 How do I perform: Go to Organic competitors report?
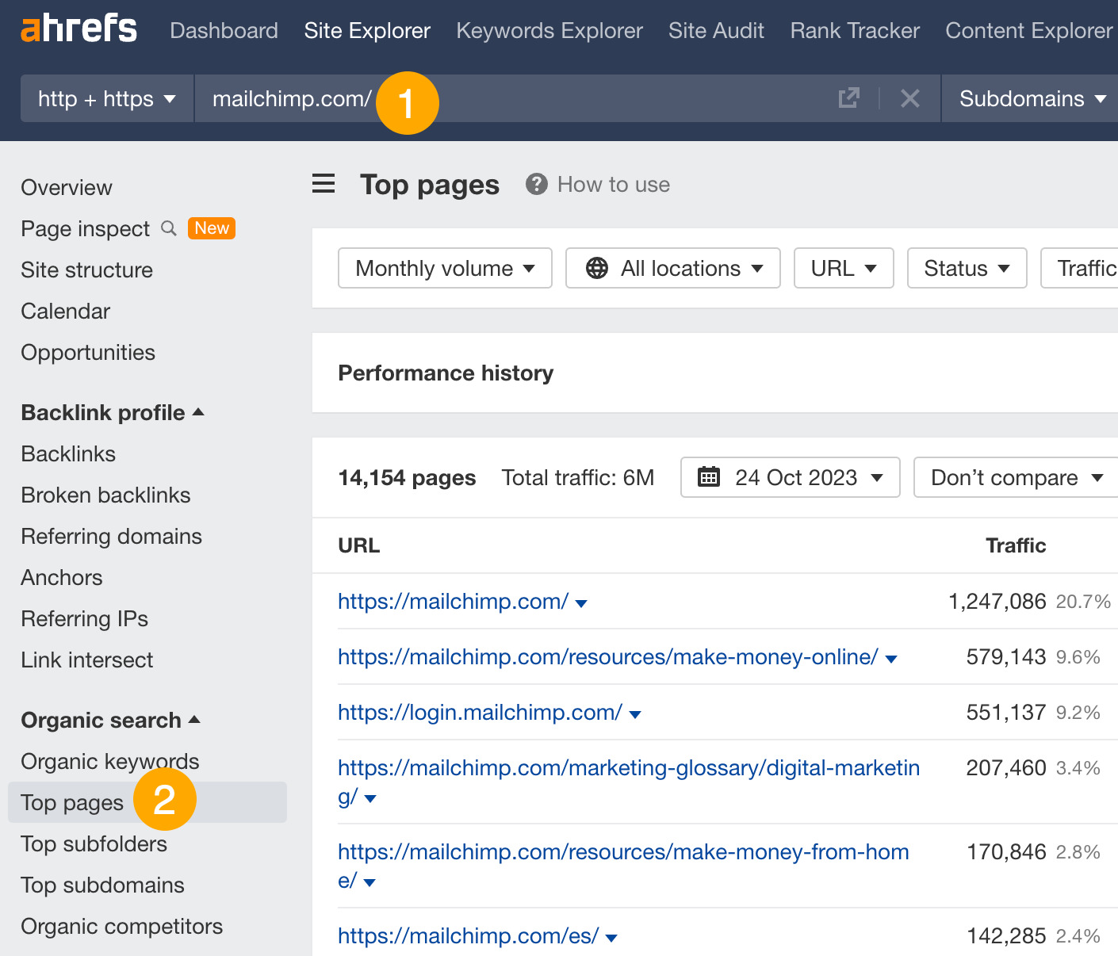click(121, 926)
